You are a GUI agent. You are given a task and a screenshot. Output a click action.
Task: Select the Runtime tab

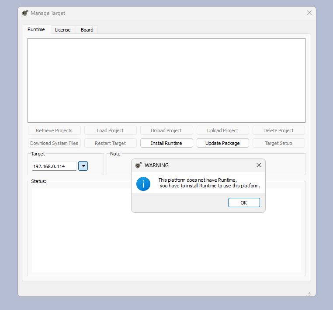pyautogui.click(x=36, y=29)
